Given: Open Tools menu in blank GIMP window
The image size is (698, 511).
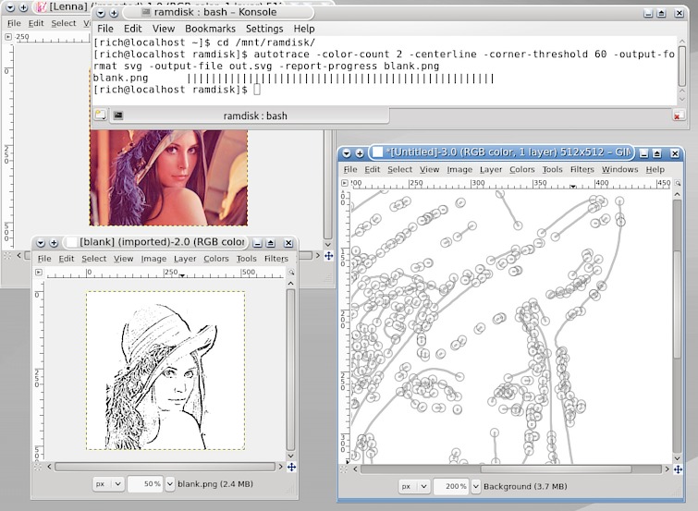Looking at the screenshot, I should 246,259.
